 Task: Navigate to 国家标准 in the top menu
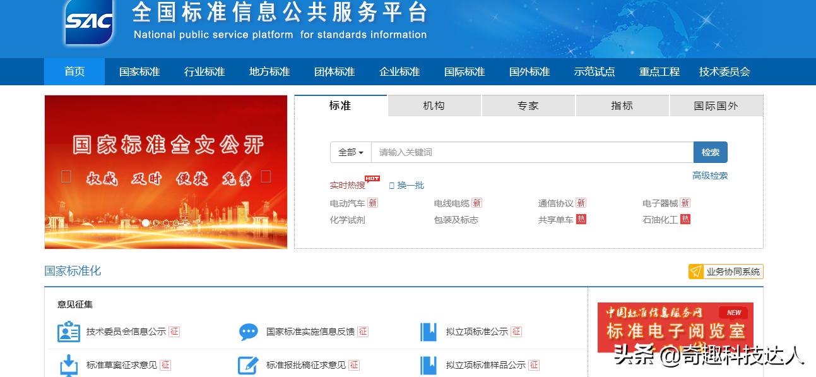tap(138, 71)
